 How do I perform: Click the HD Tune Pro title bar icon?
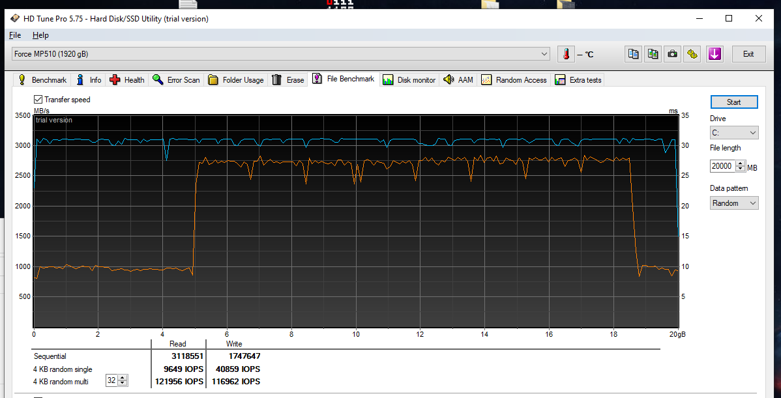pyautogui.click(x=16, y=19)
